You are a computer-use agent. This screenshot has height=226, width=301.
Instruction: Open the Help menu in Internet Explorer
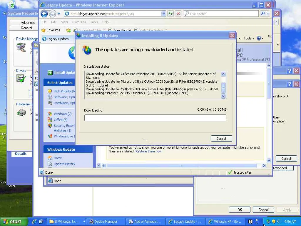(106, 22)
